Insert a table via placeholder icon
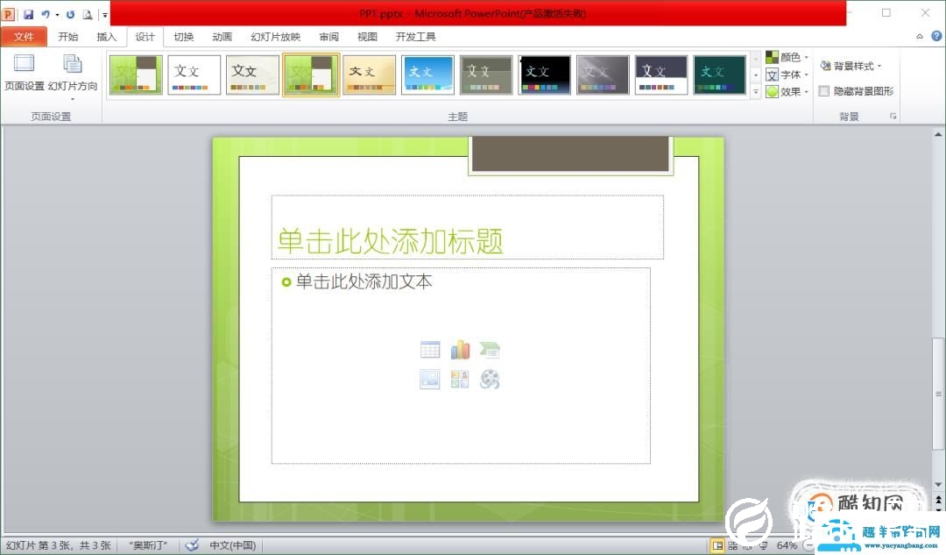This screenshot has height=555, width=946. pos(430,351)
